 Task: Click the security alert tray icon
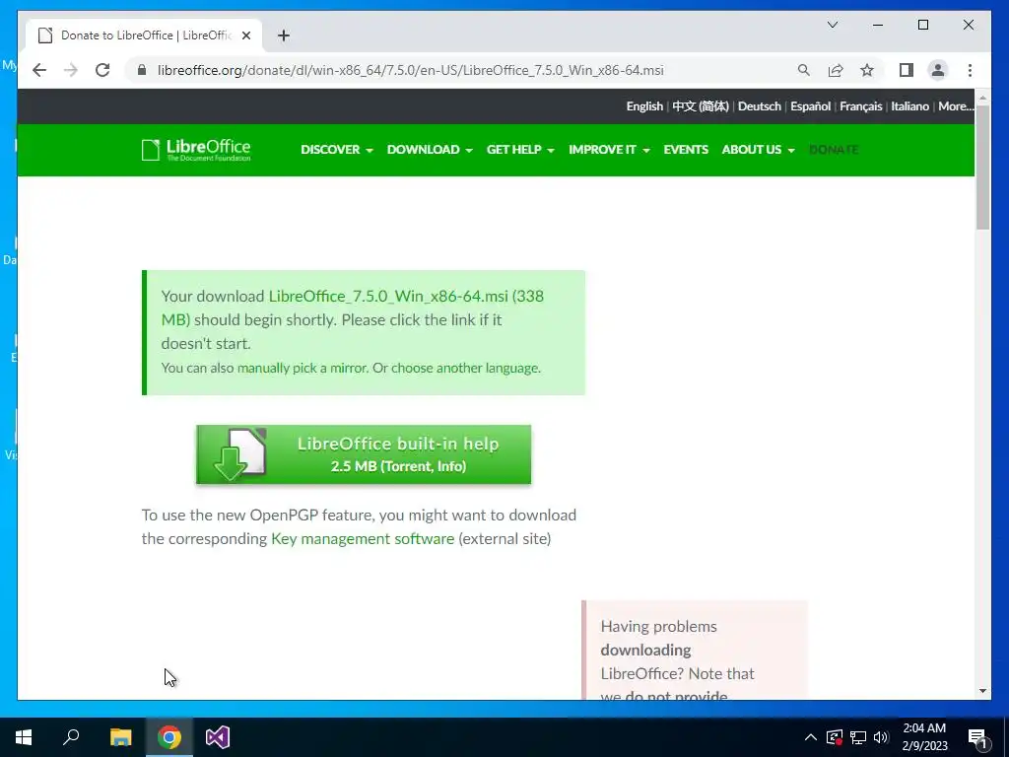point(835,737)
